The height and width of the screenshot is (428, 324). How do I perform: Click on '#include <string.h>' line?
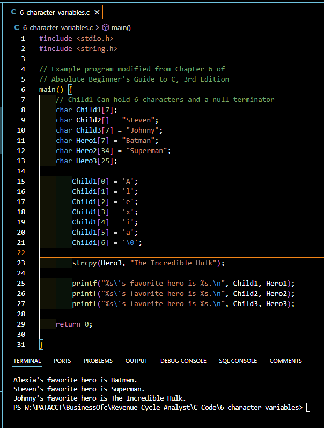pyautogui.click(x=78, y=48)
